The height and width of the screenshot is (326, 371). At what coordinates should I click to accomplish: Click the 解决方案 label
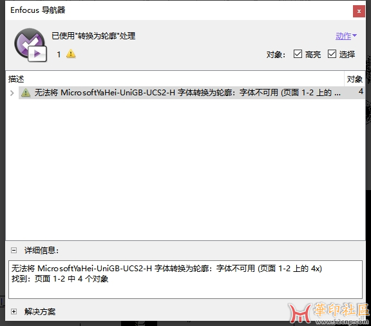[40, 312]
